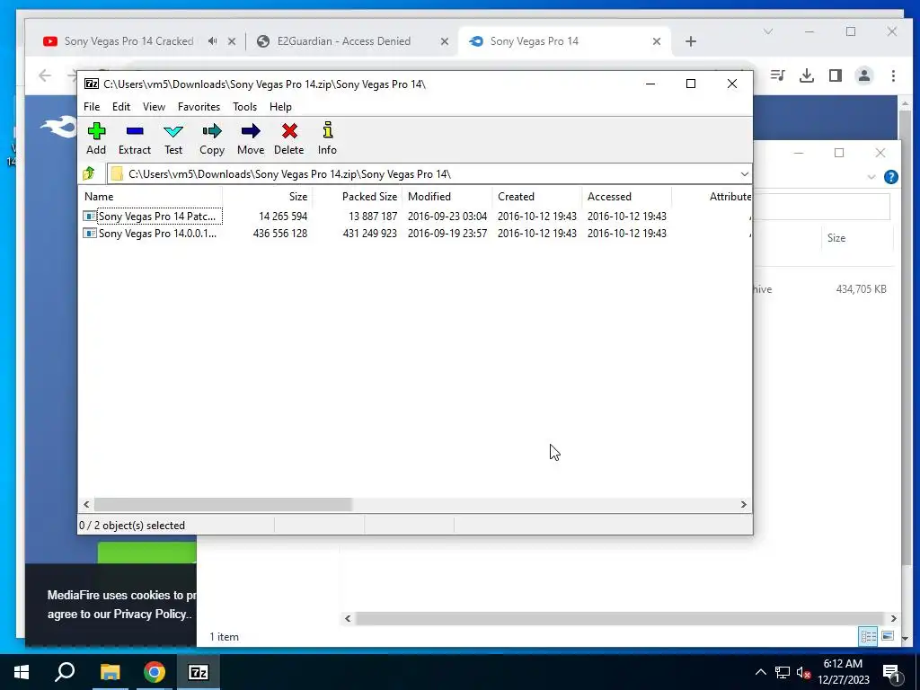Open the notification center icon

tap(892, 673)
